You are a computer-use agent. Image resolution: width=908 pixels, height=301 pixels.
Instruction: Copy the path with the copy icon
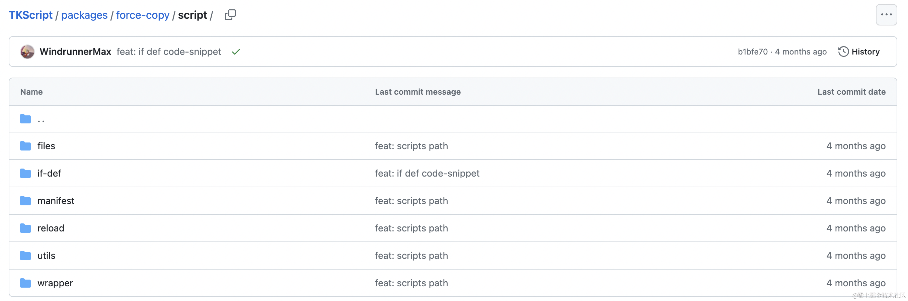pos(230,15)
